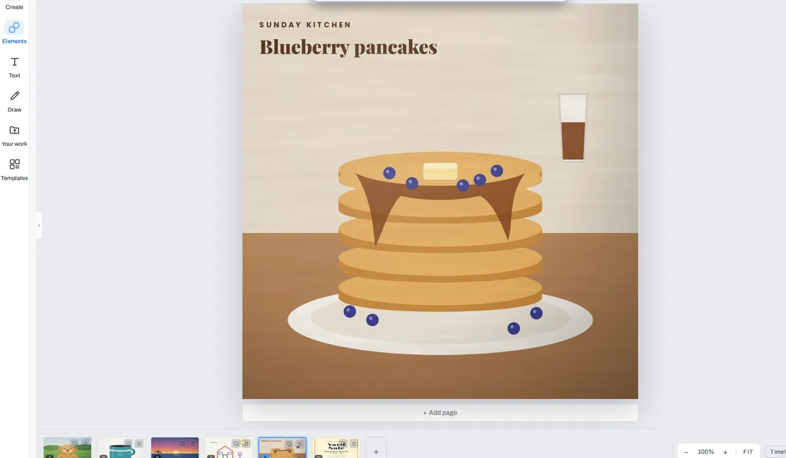Select the Draw pencil tool
786x458 pixels.
point(14,101)
